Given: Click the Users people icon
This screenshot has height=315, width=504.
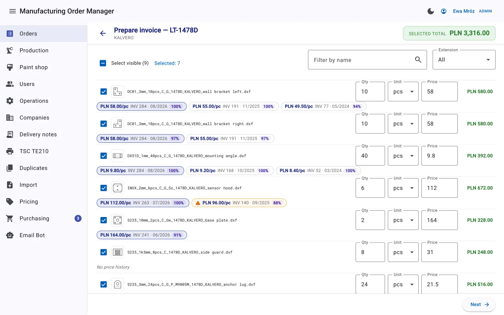Looking at the screenshot, I should pyautogui.click(x=10, y=84).
